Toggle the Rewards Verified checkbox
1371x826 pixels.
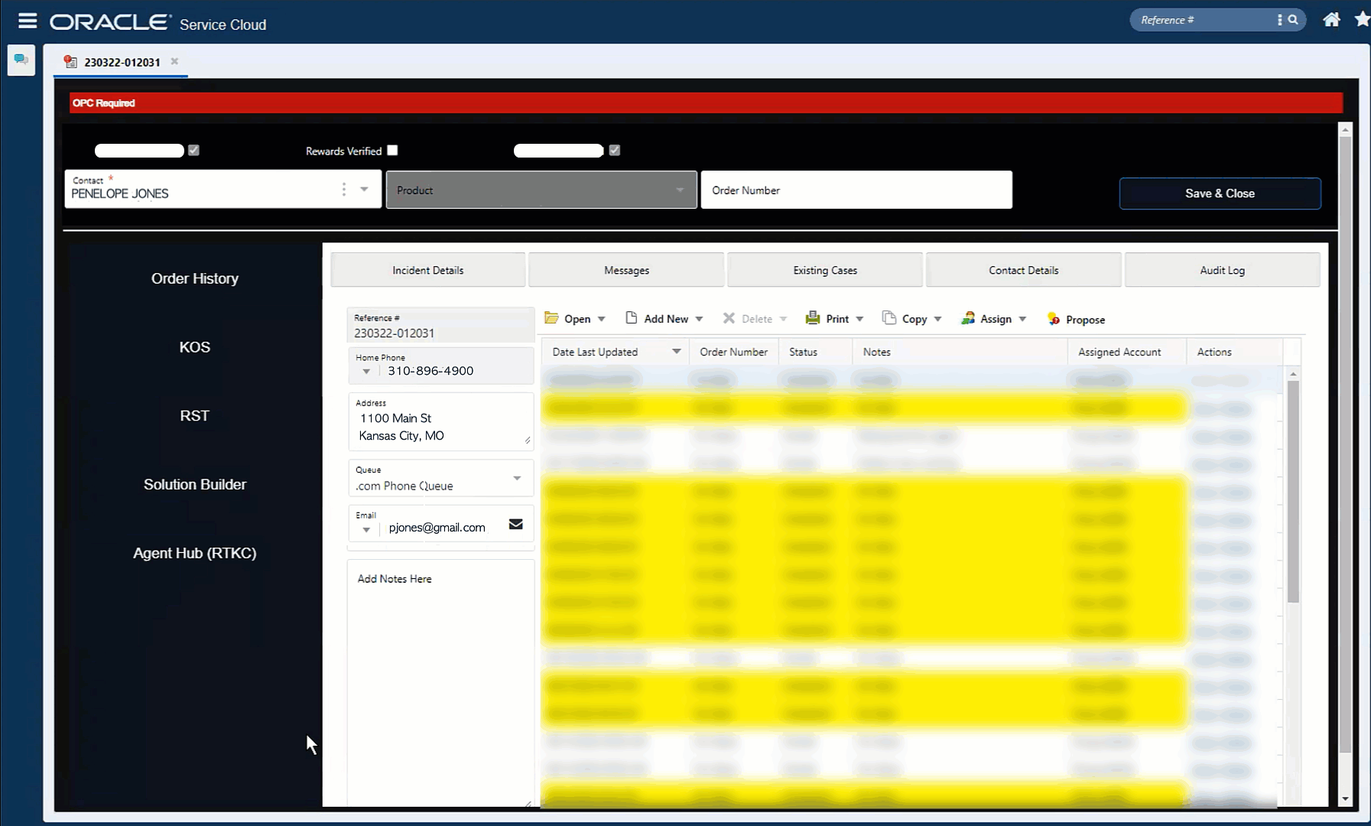392,151
